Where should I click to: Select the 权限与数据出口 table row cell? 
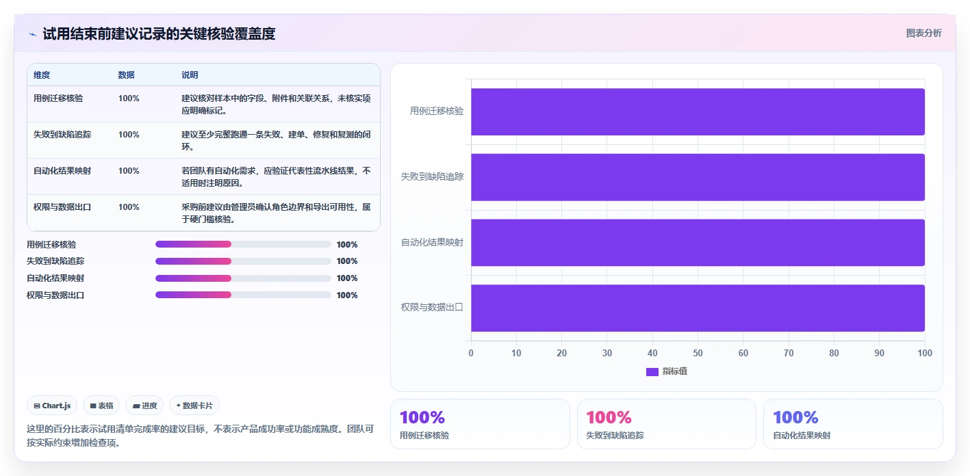coord(62,207)
